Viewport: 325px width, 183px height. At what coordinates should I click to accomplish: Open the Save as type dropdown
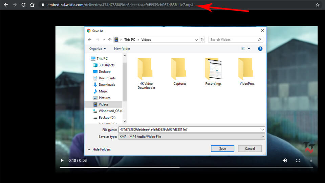[x=192, y=137]
